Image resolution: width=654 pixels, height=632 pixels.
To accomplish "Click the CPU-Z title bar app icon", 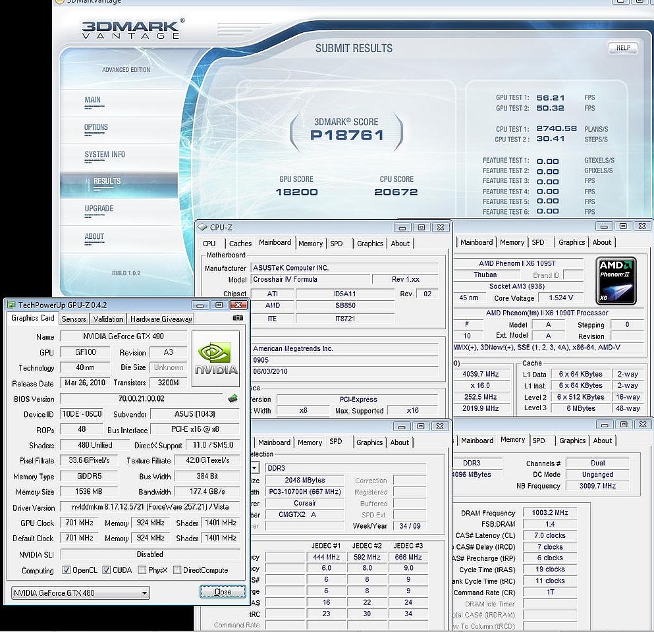I will click(202, 227).
